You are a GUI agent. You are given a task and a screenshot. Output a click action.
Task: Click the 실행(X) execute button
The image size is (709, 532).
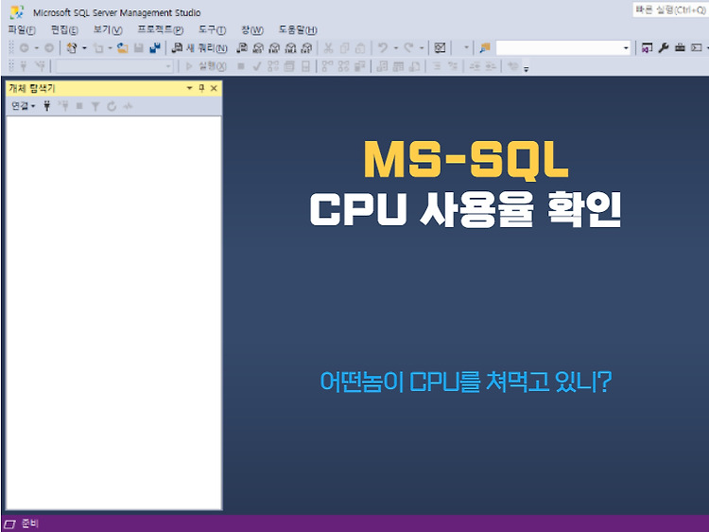click(206, 66)
